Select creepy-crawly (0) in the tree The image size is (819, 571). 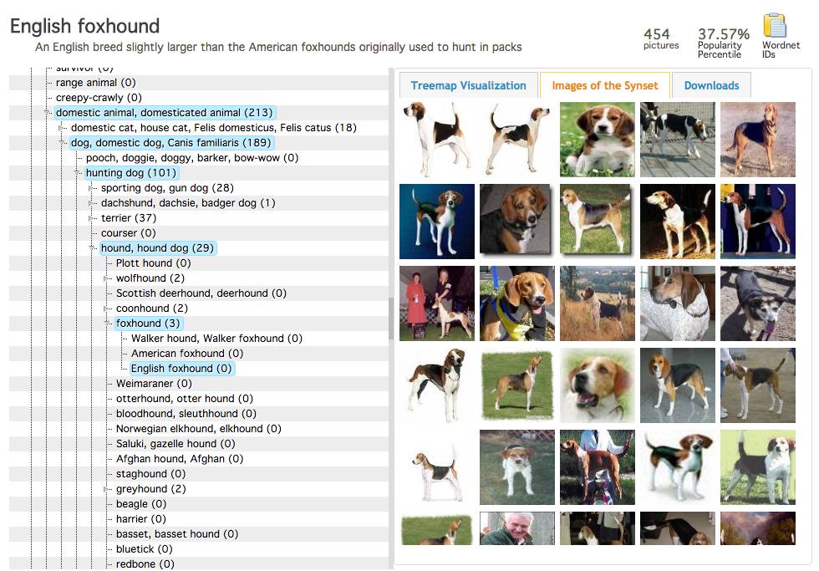pyautogui.click(x=99, y=98)
